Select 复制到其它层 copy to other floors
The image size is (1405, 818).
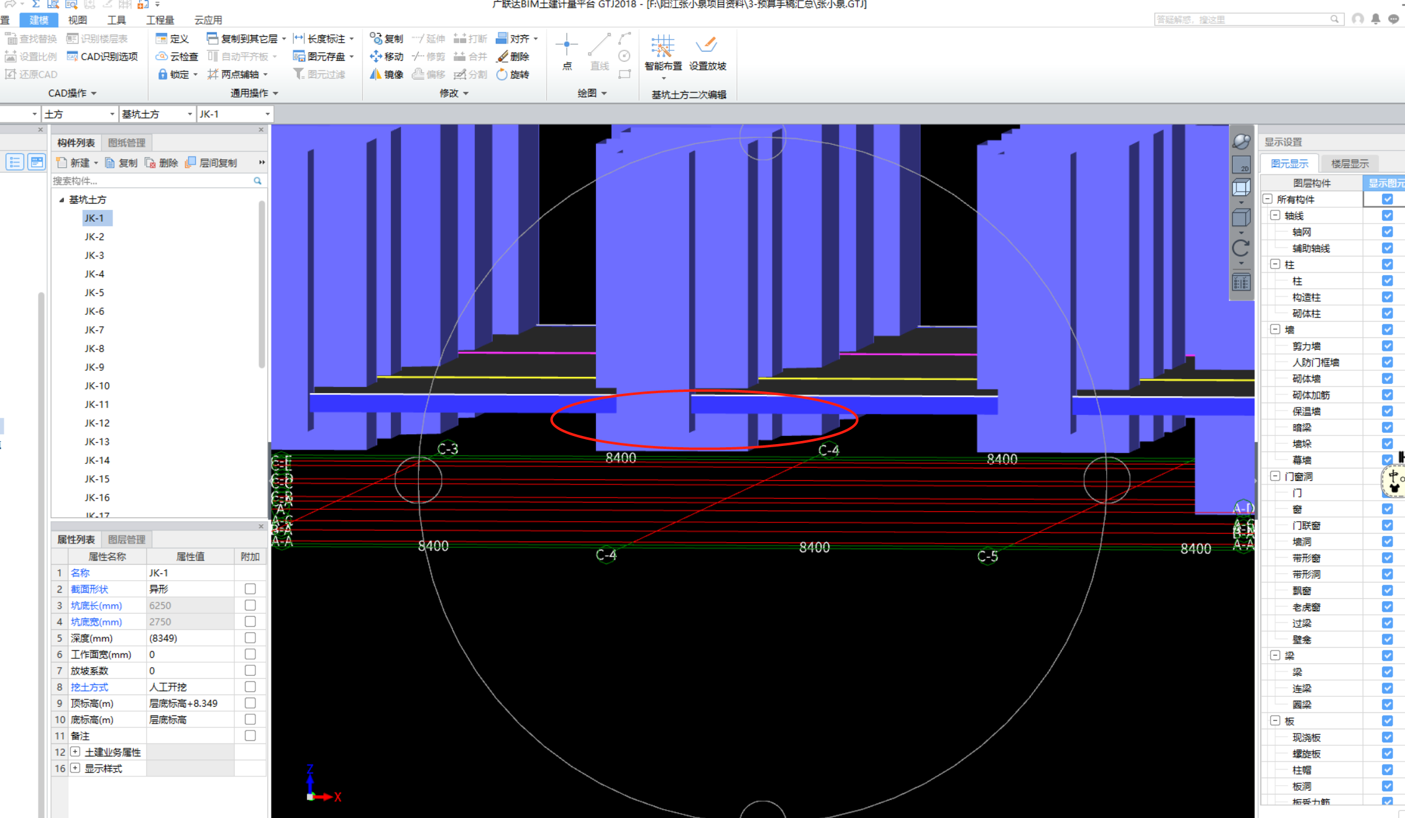click(x=243, y=39)
